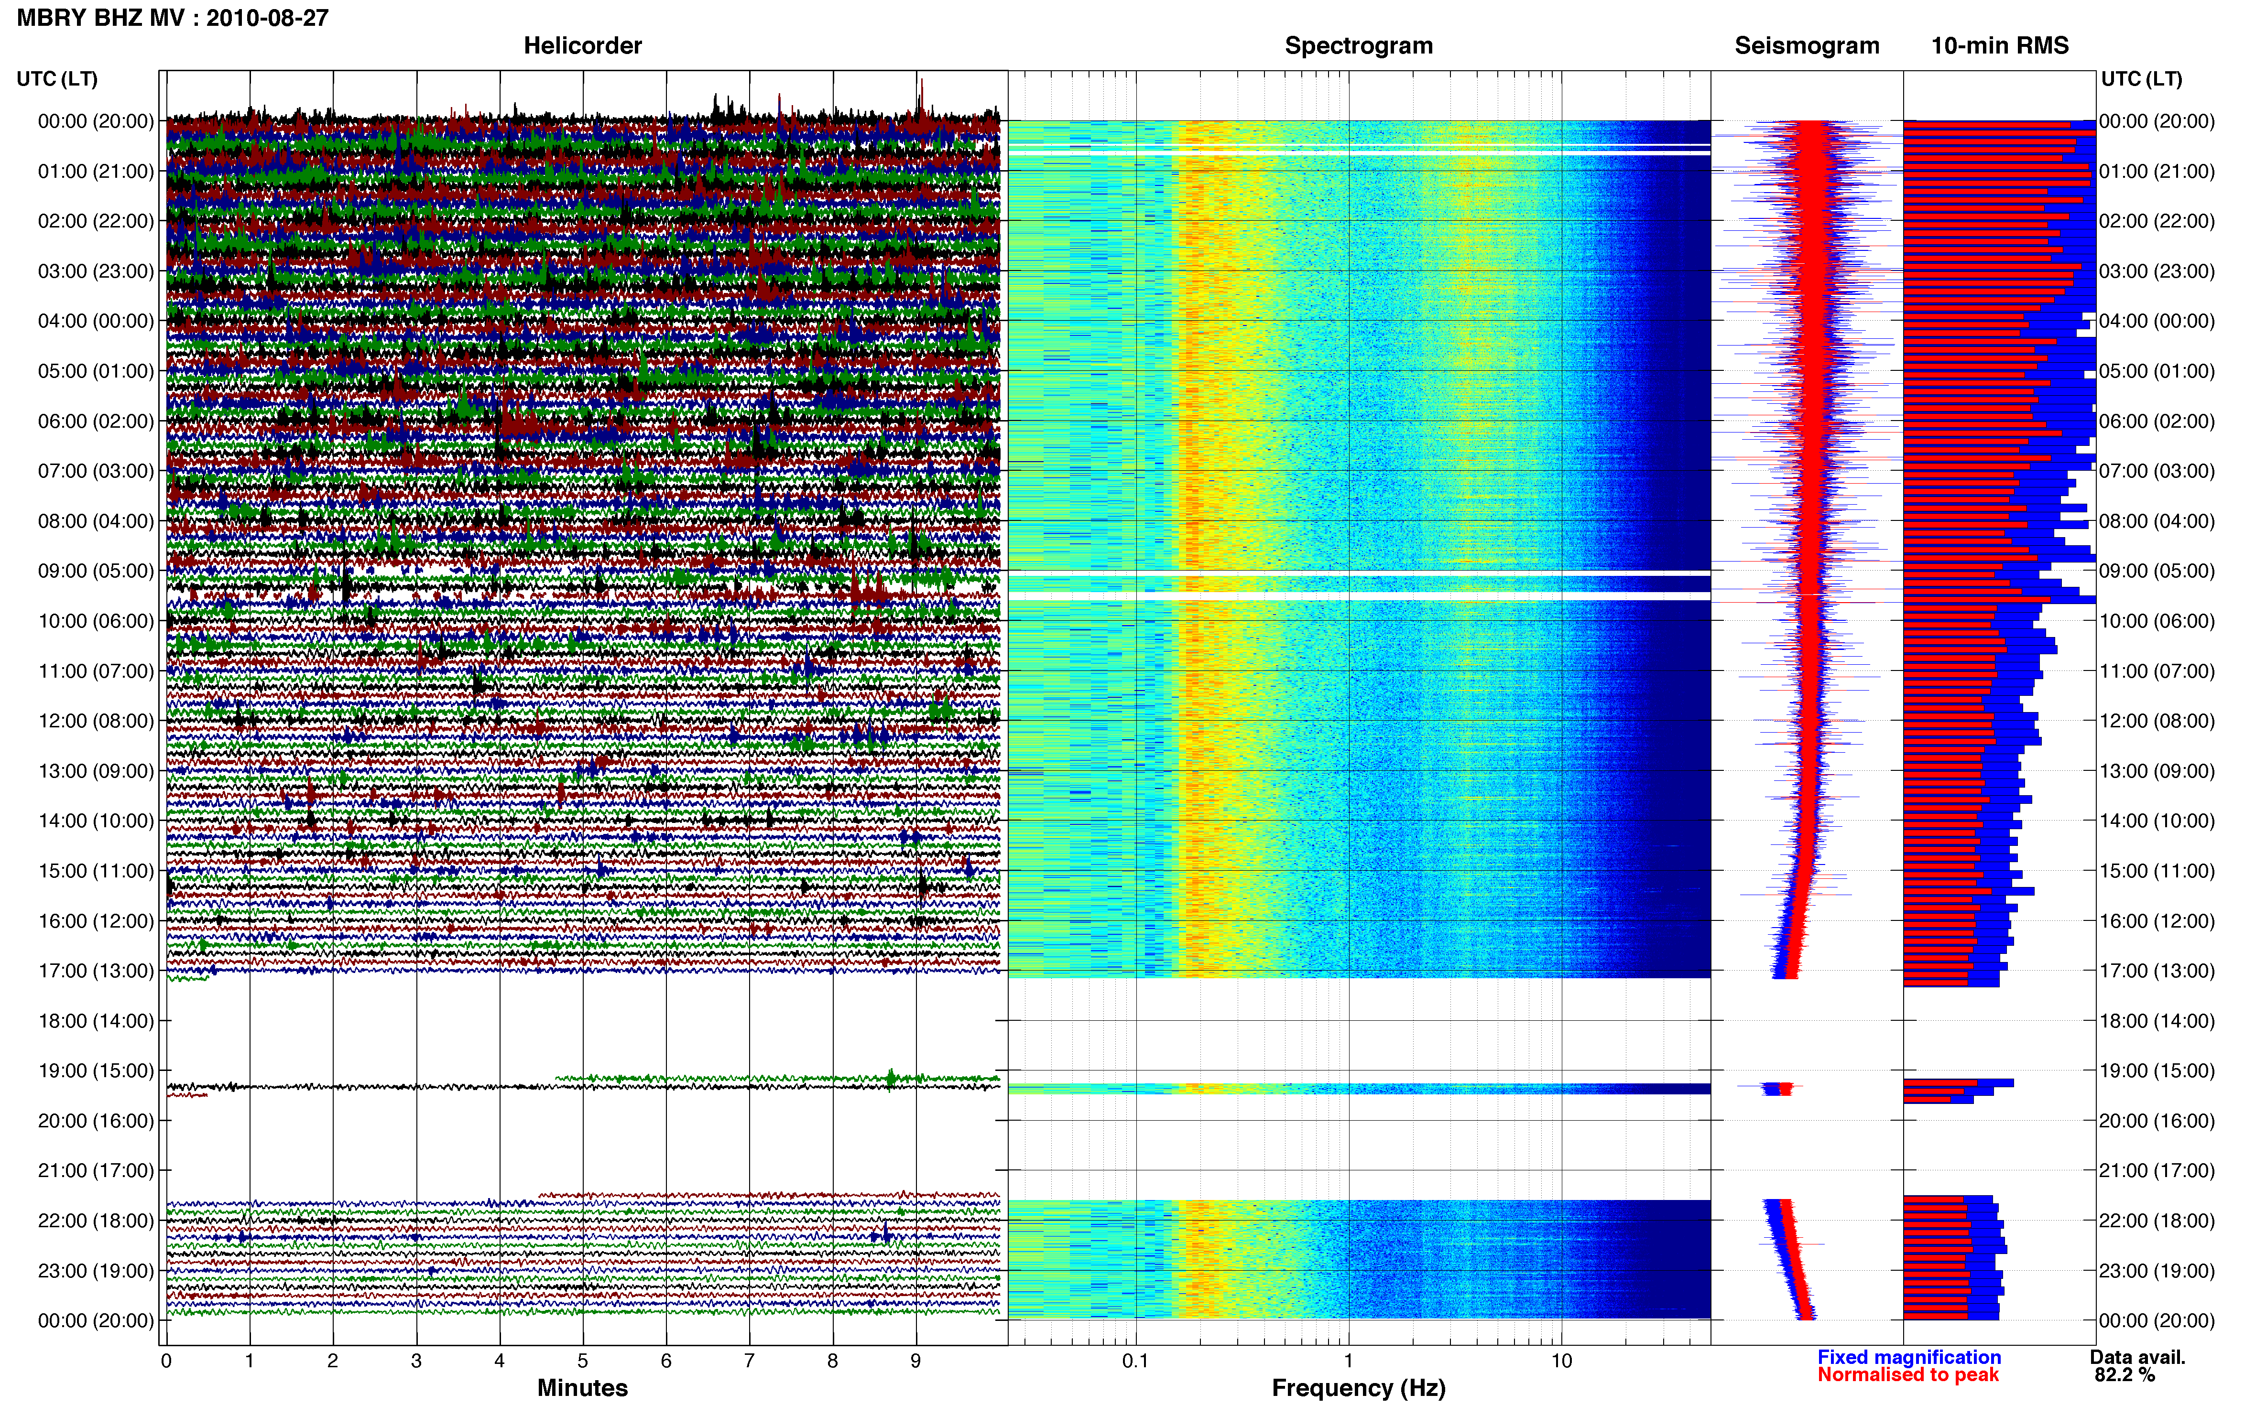Click the right '10:00 (06:00)' time label

(x=2157, y=621)
